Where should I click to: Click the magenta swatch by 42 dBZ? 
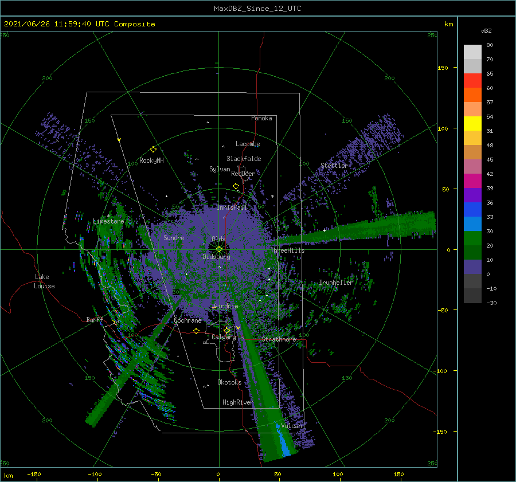(472, 181)
